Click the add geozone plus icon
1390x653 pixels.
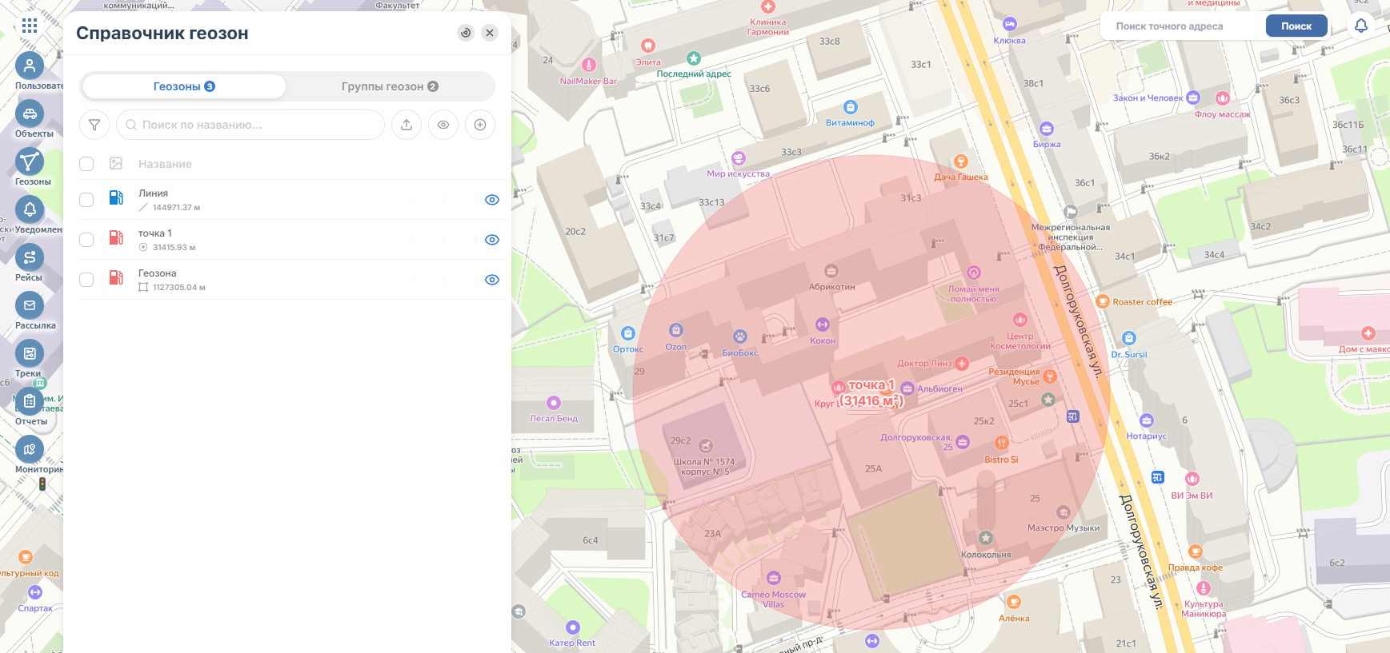tap(480, 125)
